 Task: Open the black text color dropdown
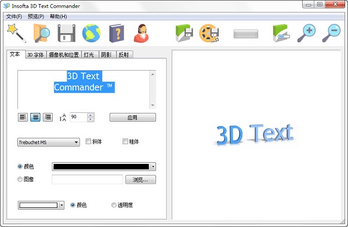(153, 167)
